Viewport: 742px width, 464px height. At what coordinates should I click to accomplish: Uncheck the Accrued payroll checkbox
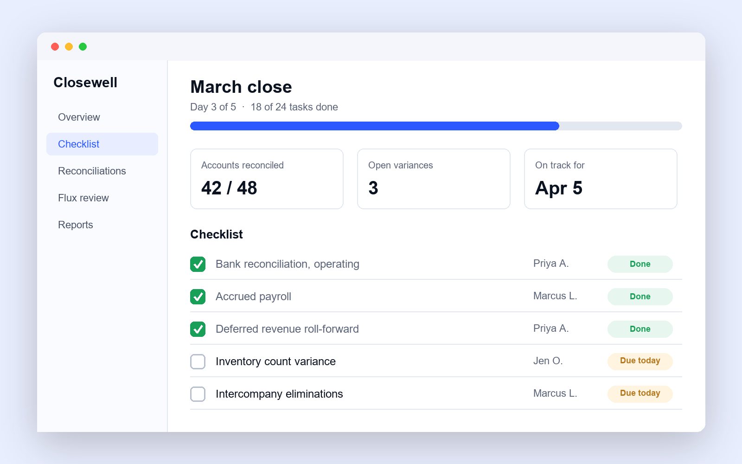(198, 296)
